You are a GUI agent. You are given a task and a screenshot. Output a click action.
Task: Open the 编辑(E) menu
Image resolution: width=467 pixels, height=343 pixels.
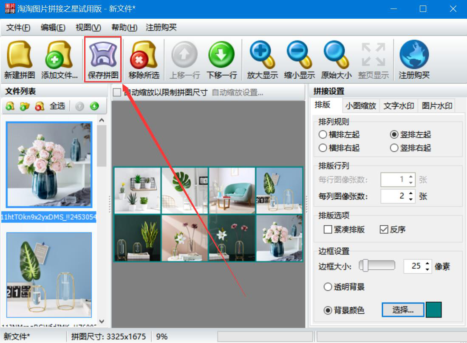pyautogui.click(x=53, y=28)
